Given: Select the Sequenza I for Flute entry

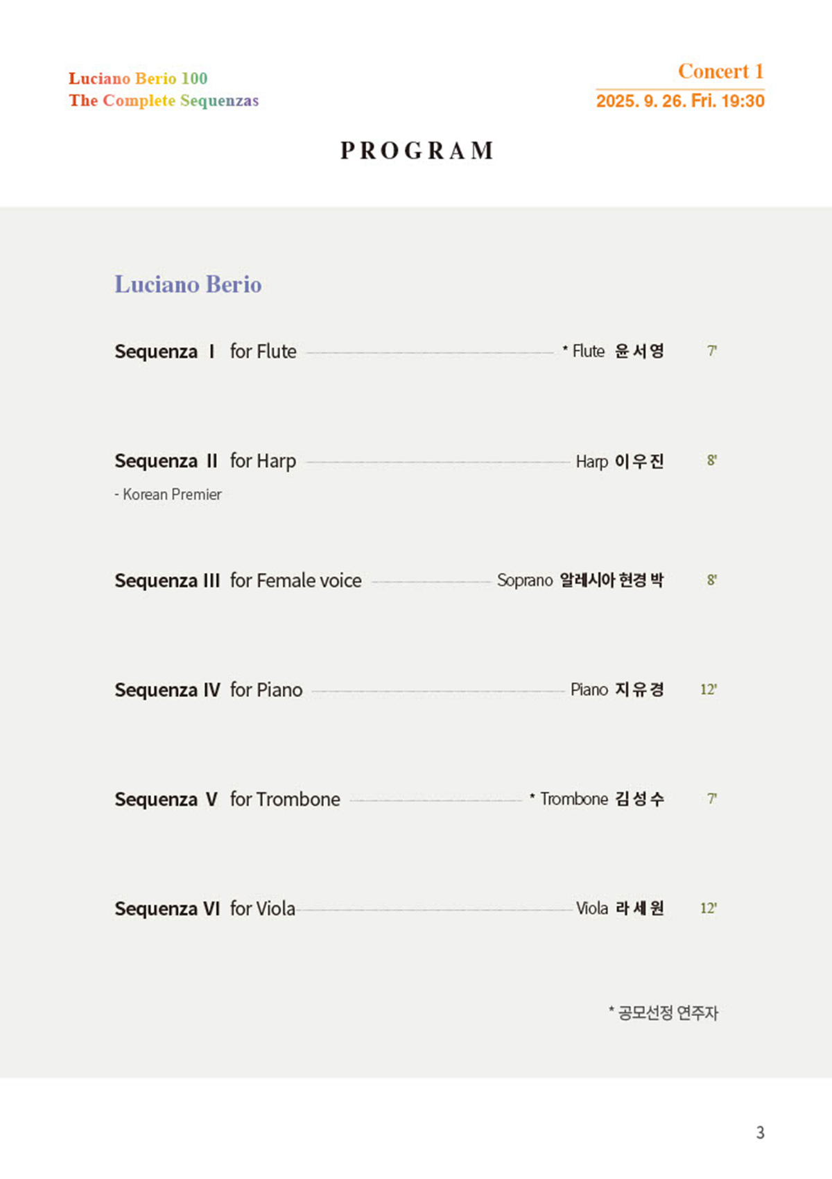Looking at the screenshot, I should click(x=205, y=352).
